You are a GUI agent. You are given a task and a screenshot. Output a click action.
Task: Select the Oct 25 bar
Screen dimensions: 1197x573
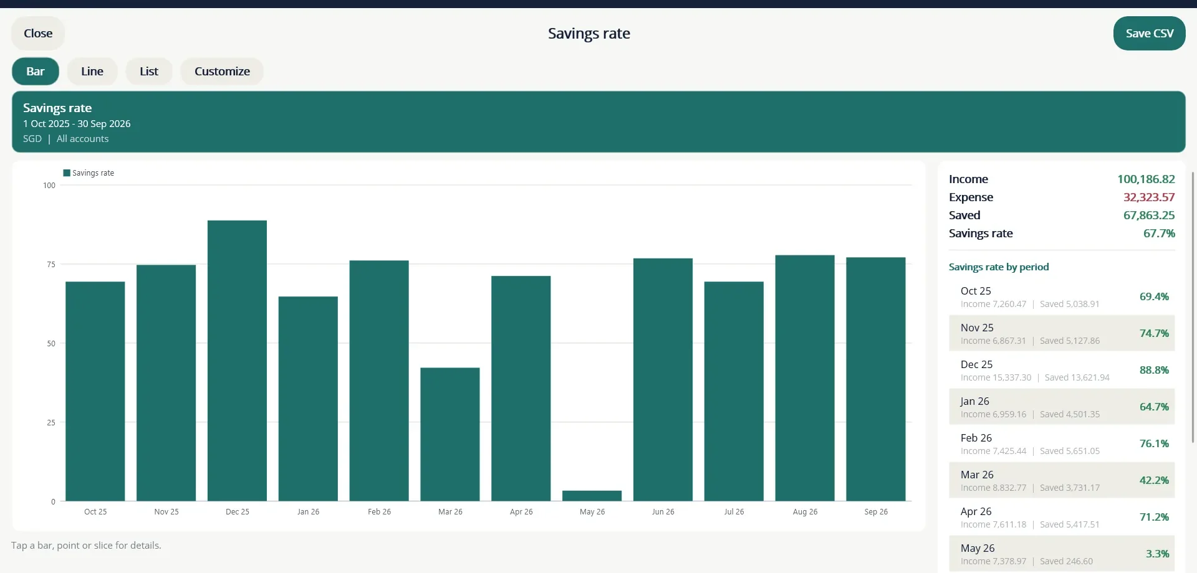[x=95, y=391]
